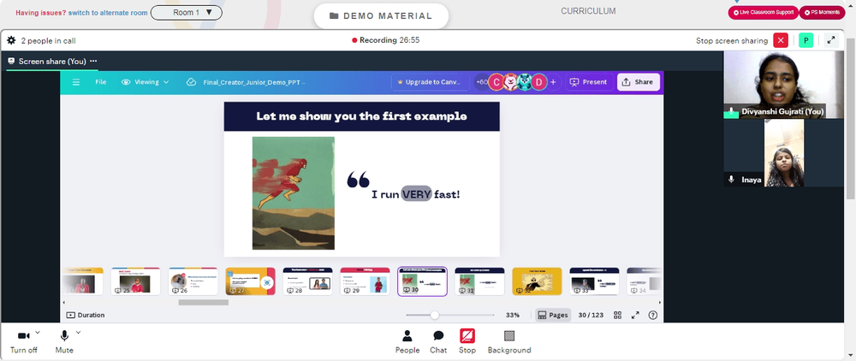Open the Canva help question mark
856x361 pixels.
(x=653, y=315)
